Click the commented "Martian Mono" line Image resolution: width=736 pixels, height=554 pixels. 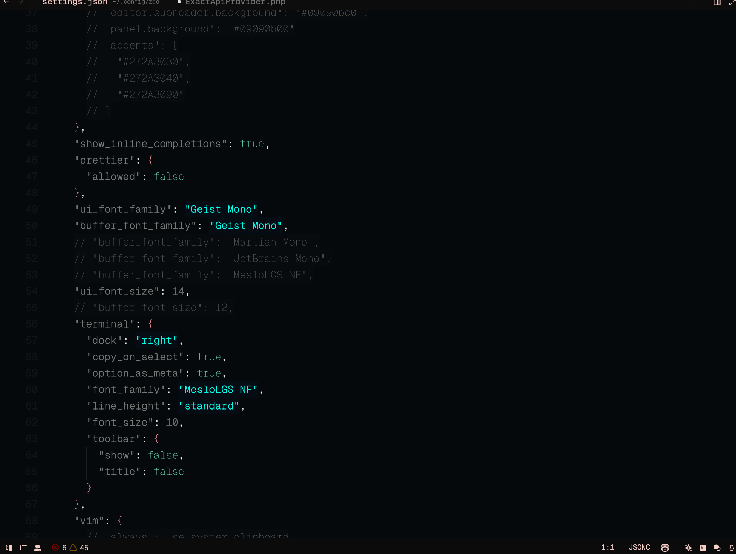(197, 242)
